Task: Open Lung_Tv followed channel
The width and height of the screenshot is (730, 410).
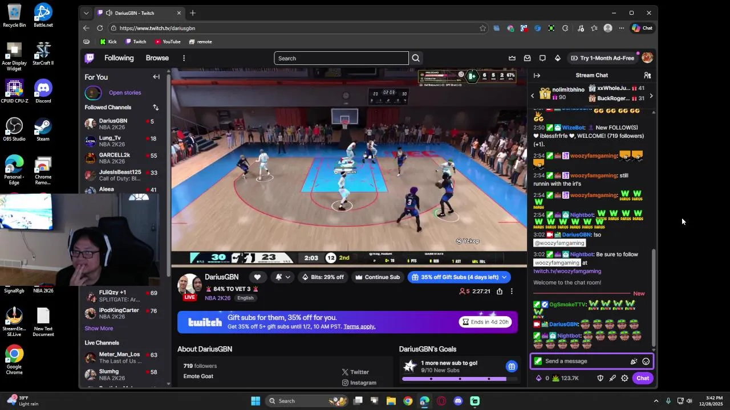Action: 121,141
